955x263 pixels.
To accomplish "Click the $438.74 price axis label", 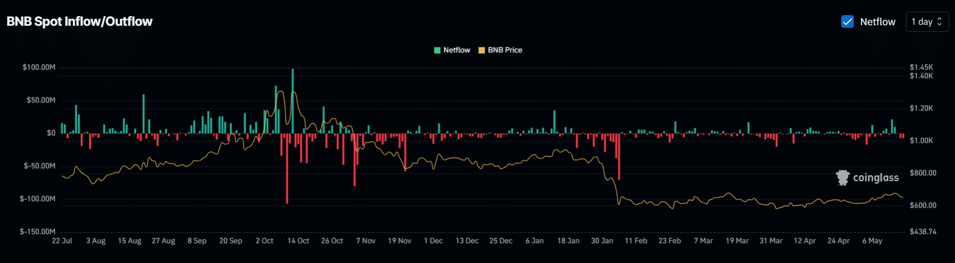I will 923,231.
